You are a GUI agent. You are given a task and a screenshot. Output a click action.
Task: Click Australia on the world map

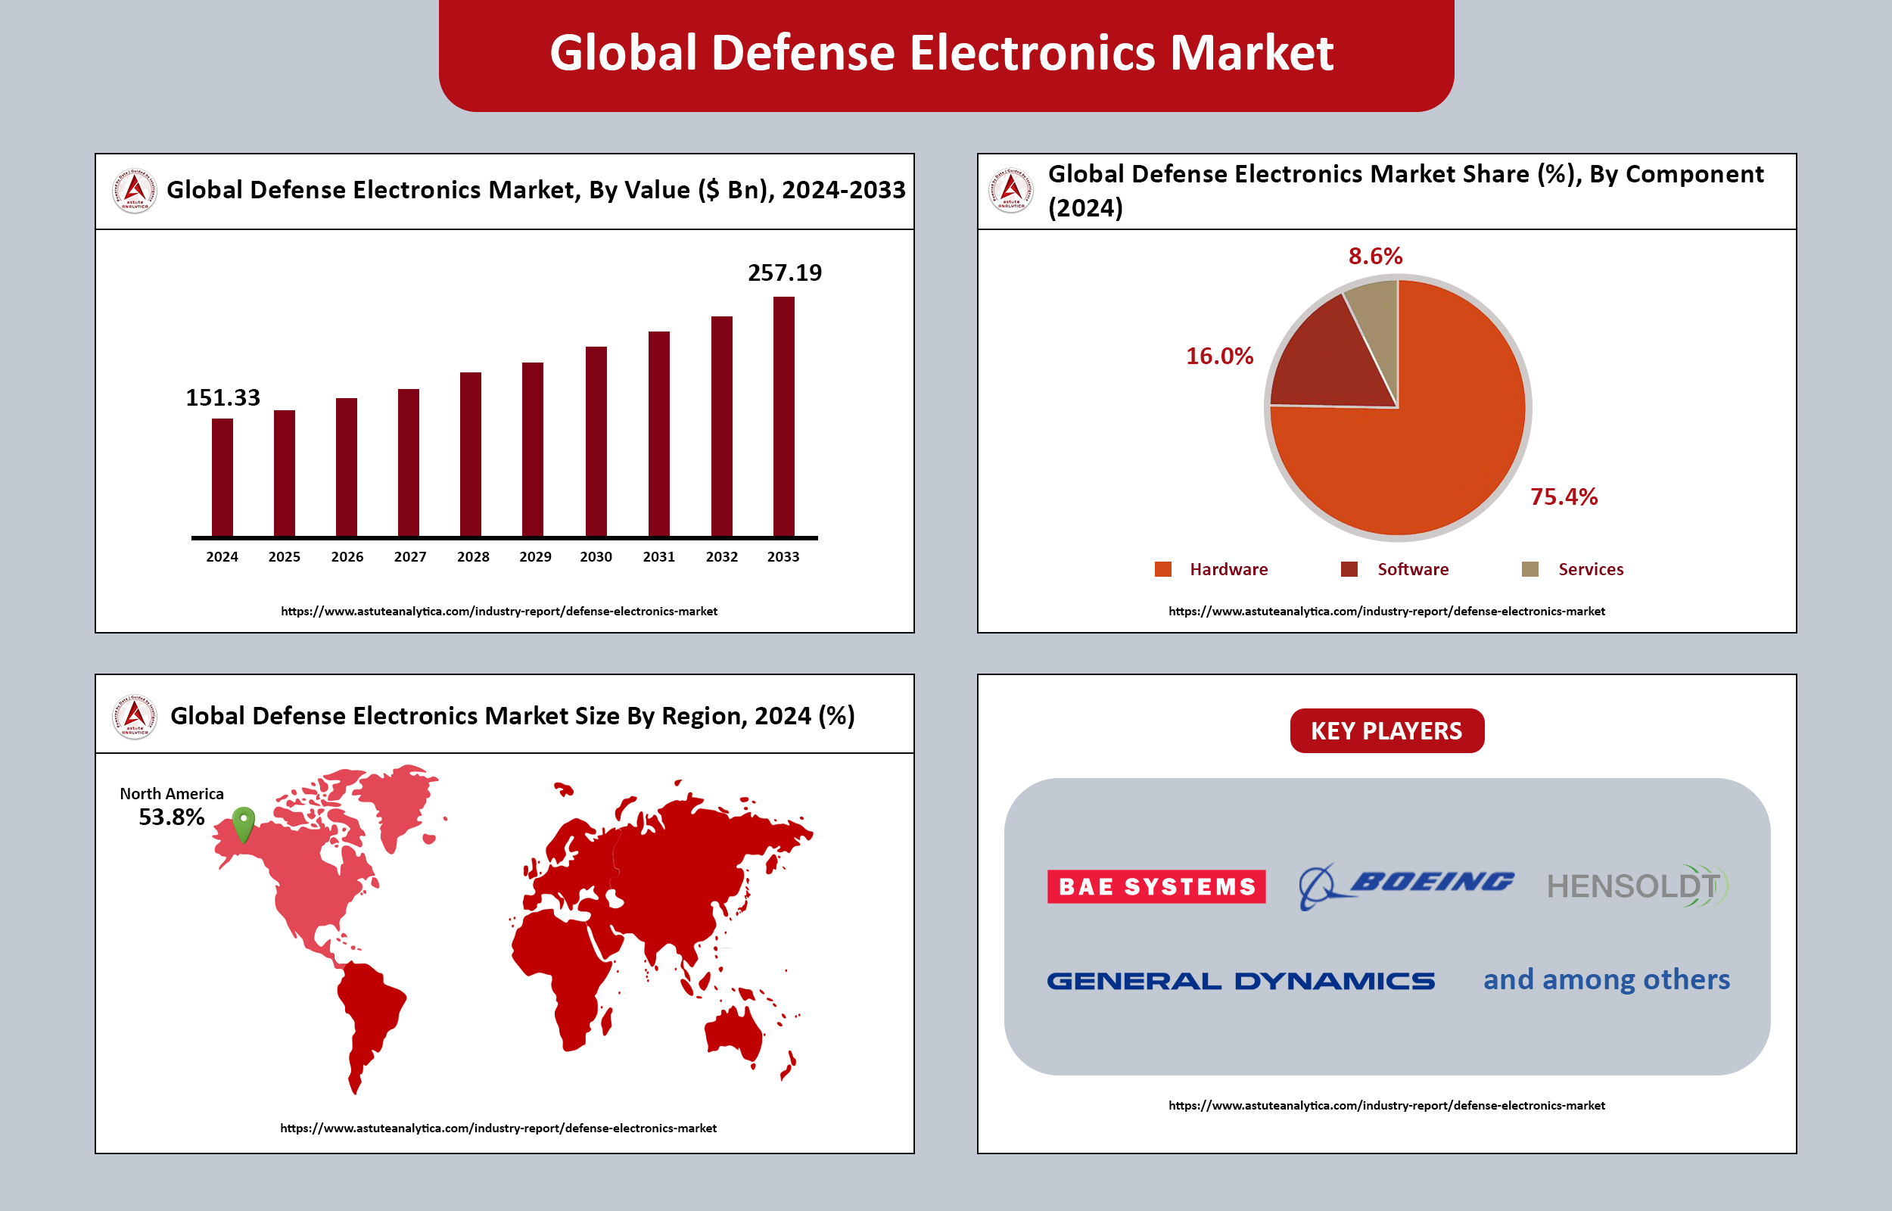(735, 1034)
